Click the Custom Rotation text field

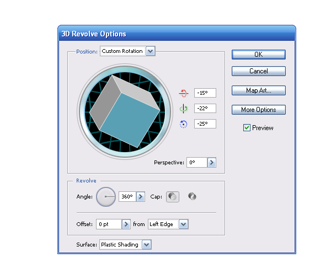(x=123, y=51)
